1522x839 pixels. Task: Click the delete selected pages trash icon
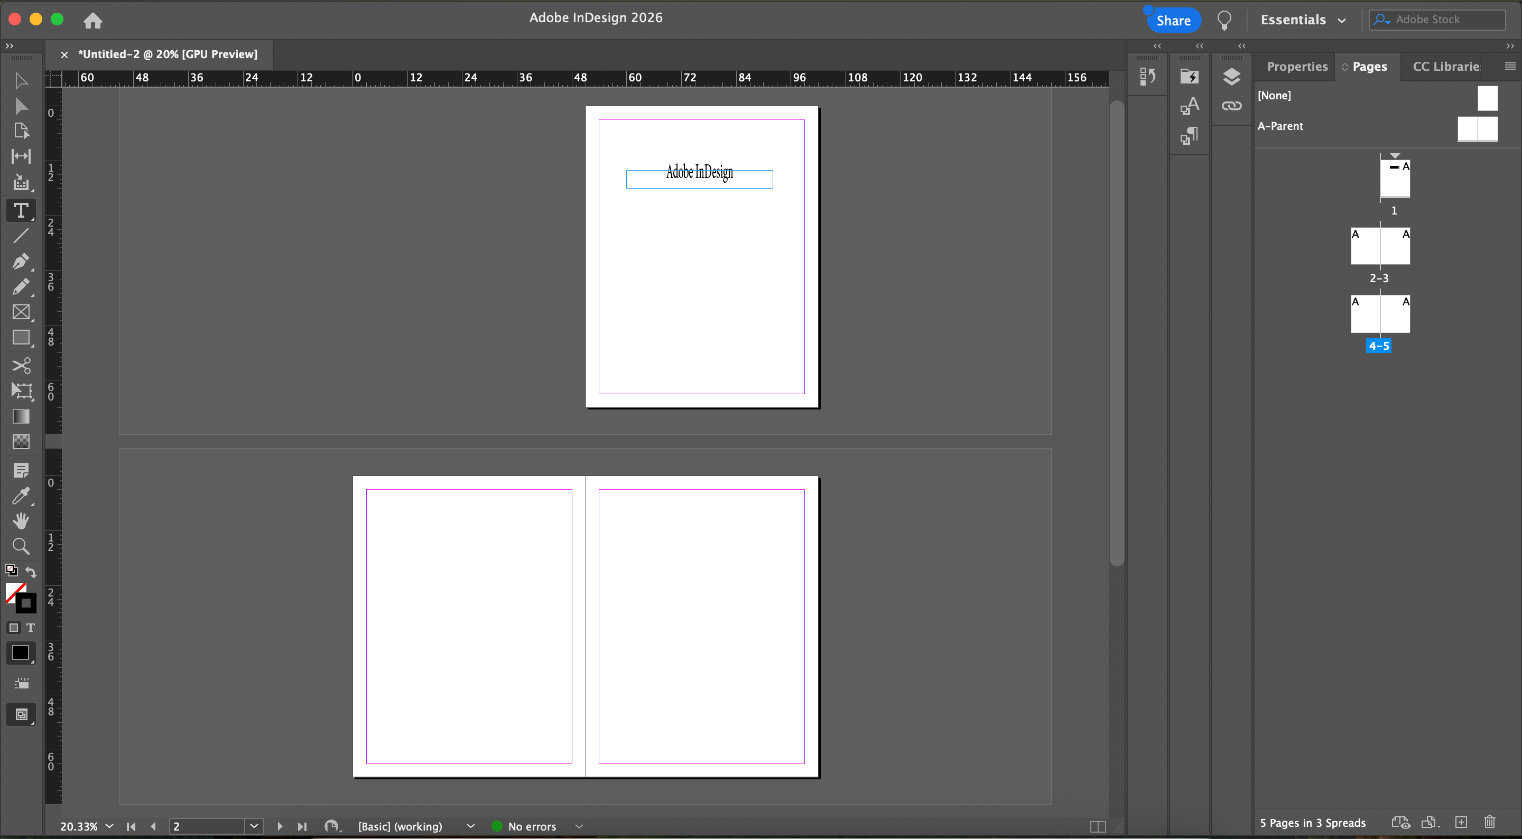pos(1490,822)
